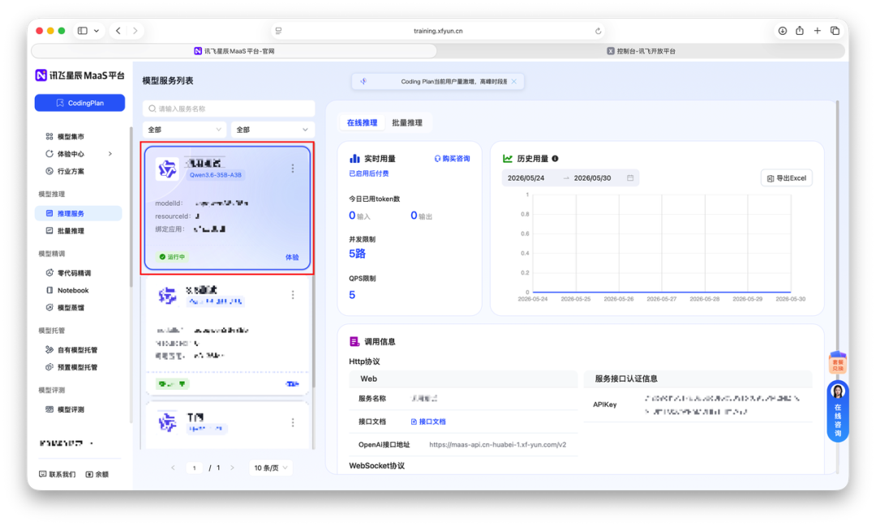Click the browser back button
This screenshot has height=526, width=876.
(x=118, y=31)
